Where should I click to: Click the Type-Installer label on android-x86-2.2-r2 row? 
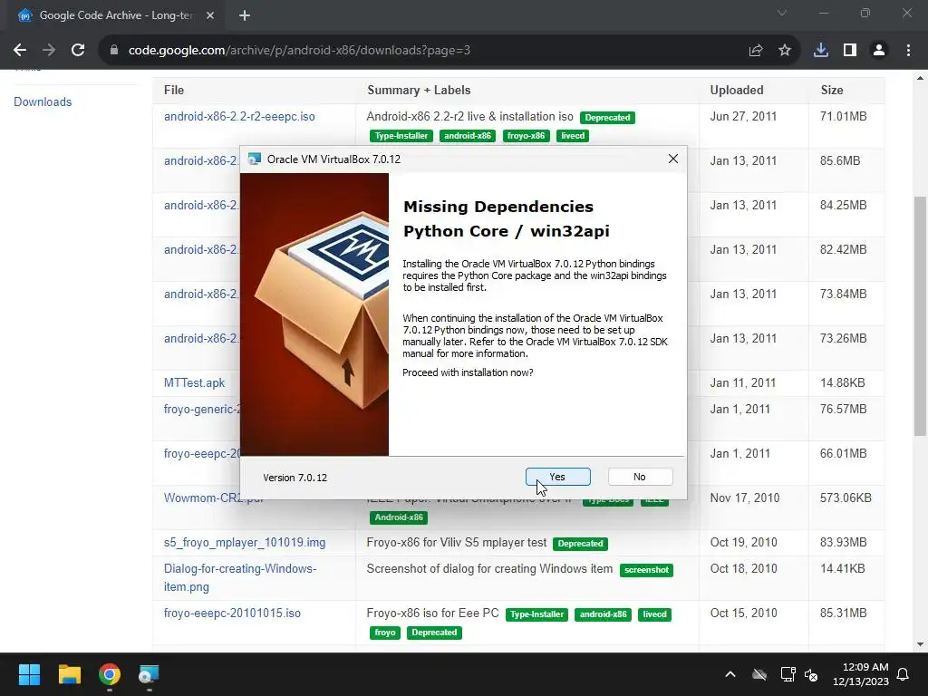(x=401, y=136)
